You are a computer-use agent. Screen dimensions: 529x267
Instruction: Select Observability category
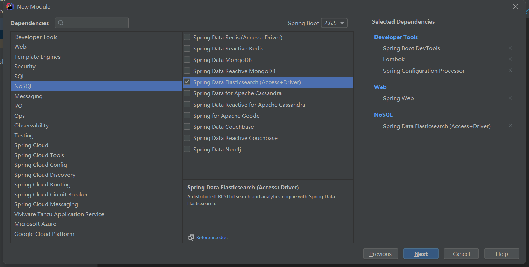[96, 125]
